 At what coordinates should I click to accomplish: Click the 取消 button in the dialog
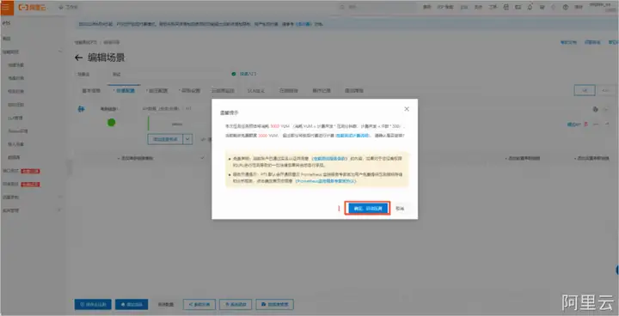pos(400,209)
